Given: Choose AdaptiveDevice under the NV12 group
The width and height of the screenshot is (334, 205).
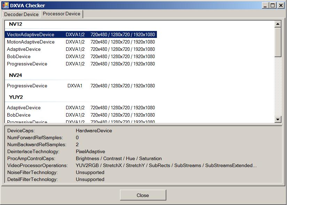Looking at the screenshot, I should coord(24,49).
